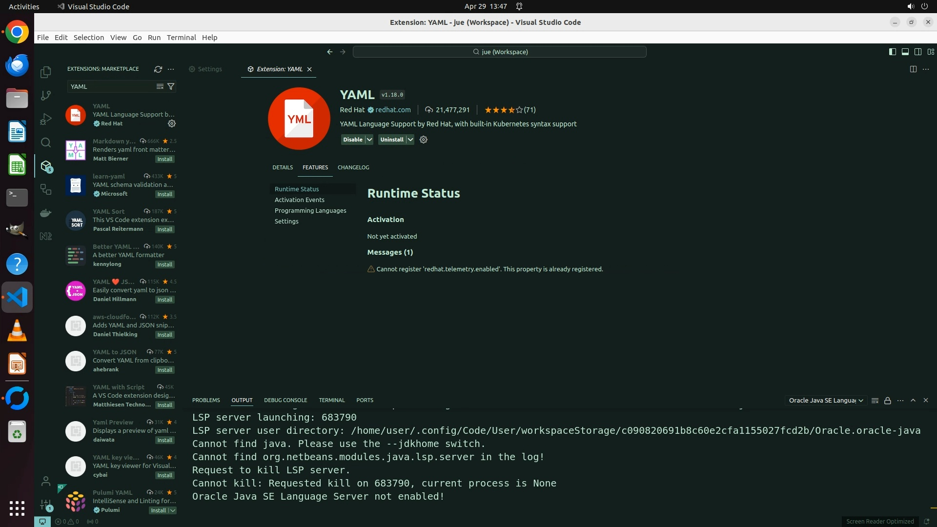
Task: Toggle the primary side bar layout
Action: (892, 52)
